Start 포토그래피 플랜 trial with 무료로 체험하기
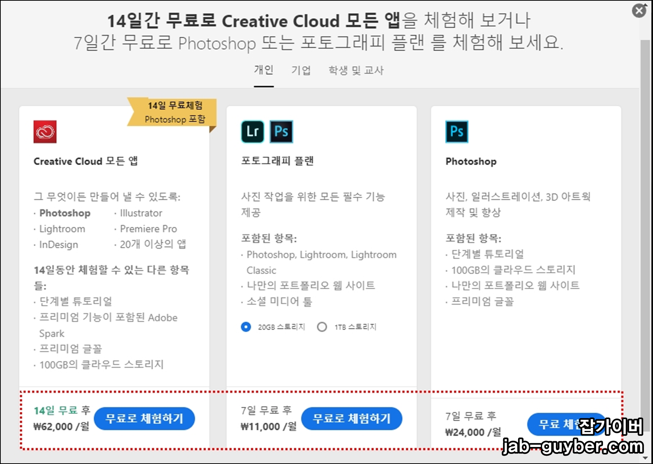Viewport: 653px width, 464px height. coord(352,419)
